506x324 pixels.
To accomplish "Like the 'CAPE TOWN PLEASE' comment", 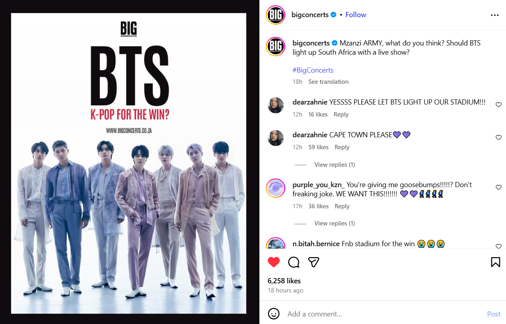I will coord(498,138).
